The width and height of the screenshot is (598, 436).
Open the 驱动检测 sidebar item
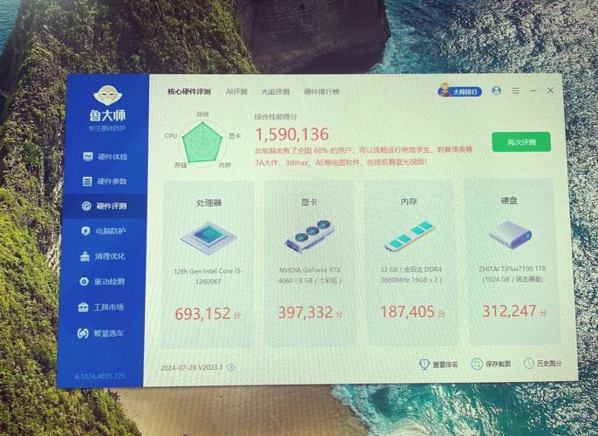coord(101,282)
